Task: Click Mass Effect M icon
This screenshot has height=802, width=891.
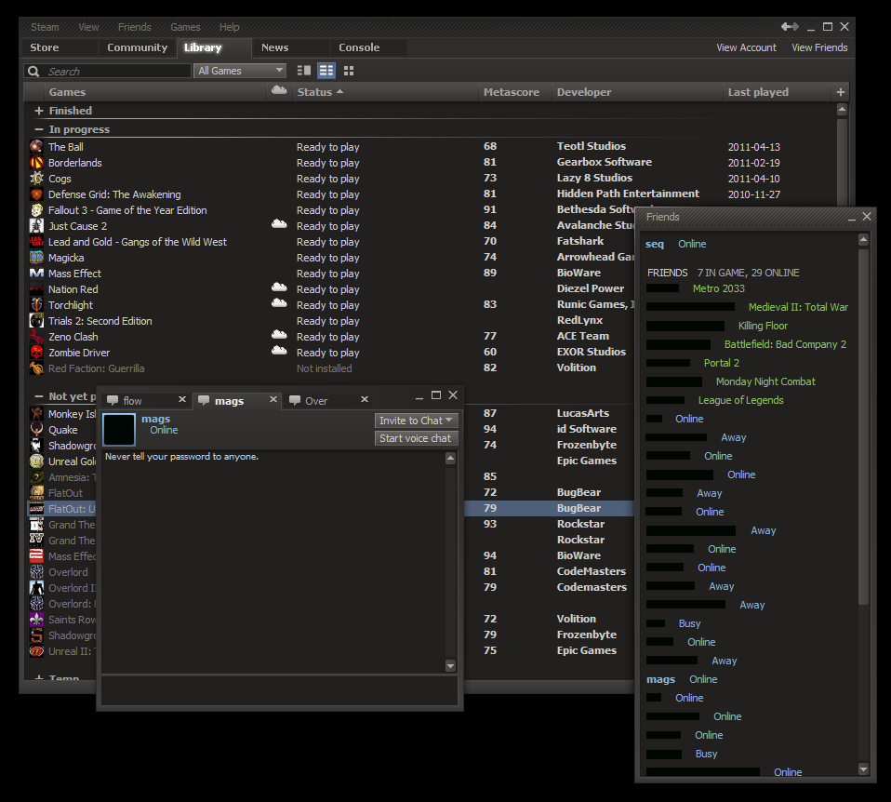Action: pos(36,274)
